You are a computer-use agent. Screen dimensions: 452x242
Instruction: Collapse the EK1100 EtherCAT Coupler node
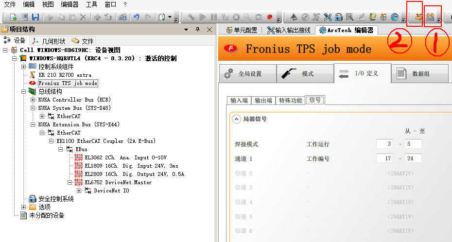click(52, 141)
